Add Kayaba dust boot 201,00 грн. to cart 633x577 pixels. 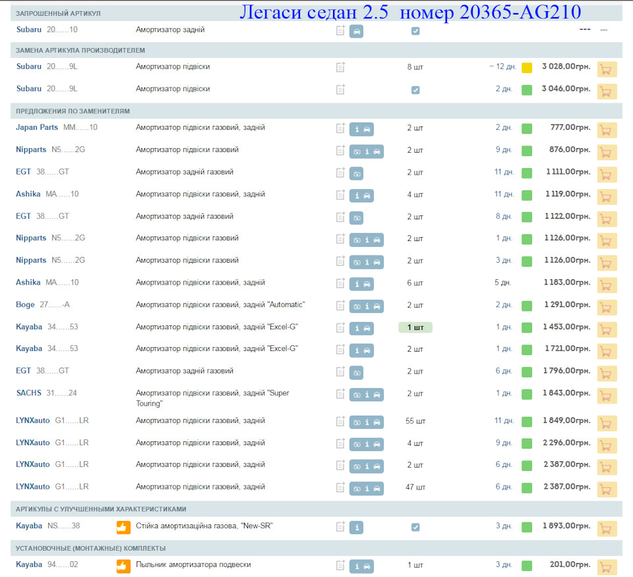(607, 567)
